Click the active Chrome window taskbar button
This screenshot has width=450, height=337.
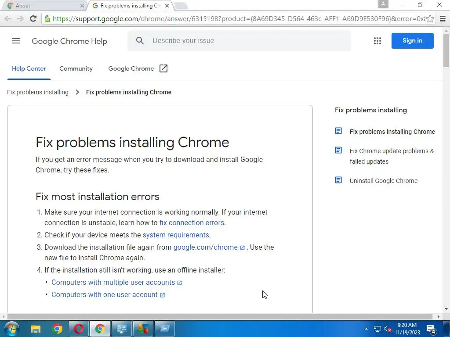pos(100,329)
